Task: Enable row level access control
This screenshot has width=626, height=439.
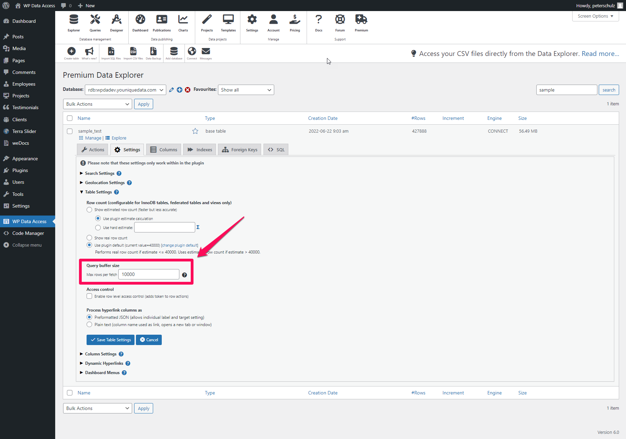Action: point(89,296)
